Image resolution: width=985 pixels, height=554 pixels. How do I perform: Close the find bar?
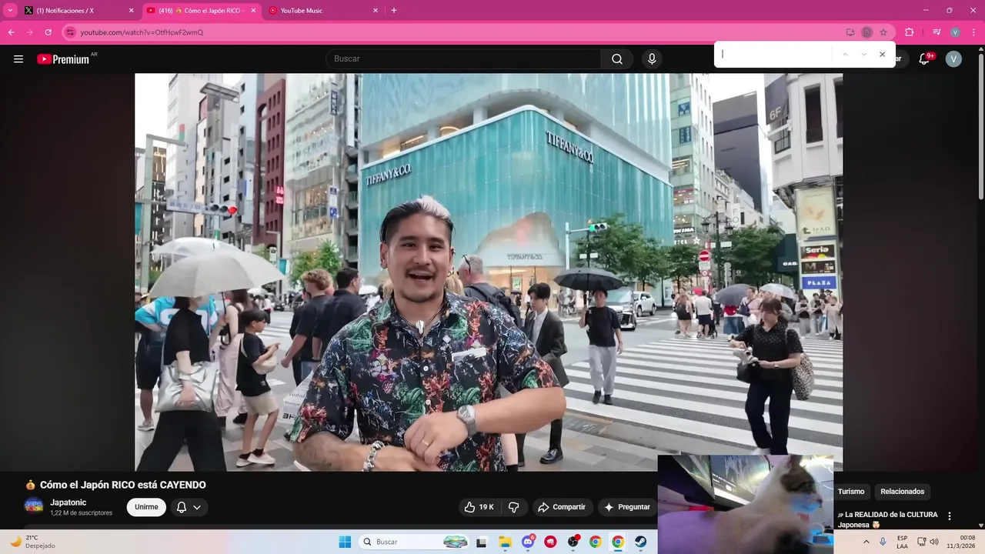coord(882,55)
